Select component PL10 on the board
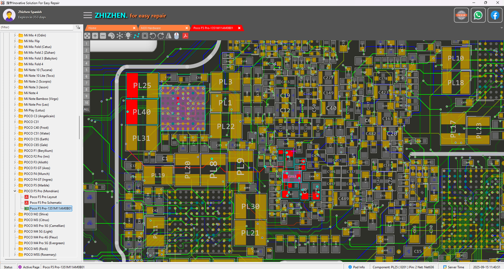The height and width of the screenshot is (269, 504). pos(456,58)
